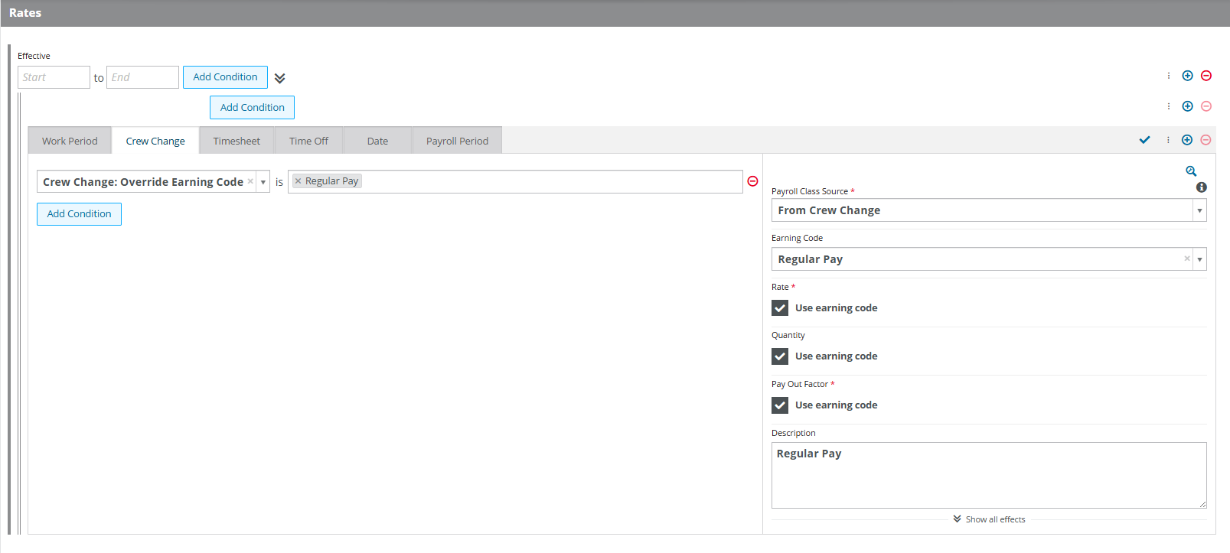Screen dimensions: 1230x553
Task: Click the faded minus icon in tab bar
Action: [1206, 140]
